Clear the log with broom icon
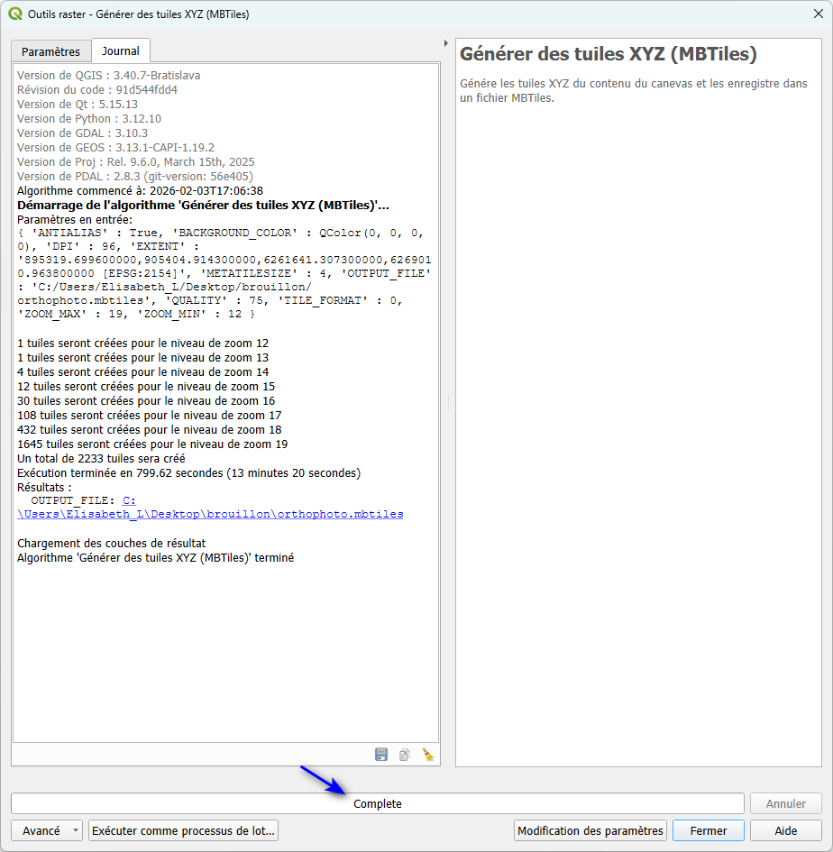This screenshot has width=833, height=852. point(428,755)
